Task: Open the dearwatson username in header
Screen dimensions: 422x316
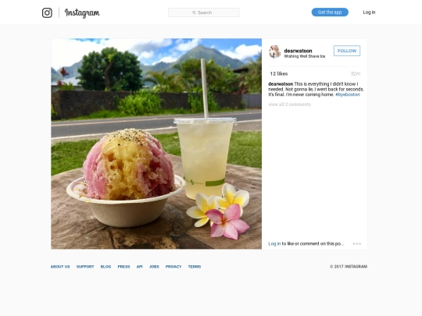Action: (298, 51)
